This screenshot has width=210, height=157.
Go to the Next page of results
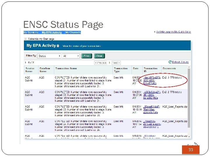[x=116, y=63]
